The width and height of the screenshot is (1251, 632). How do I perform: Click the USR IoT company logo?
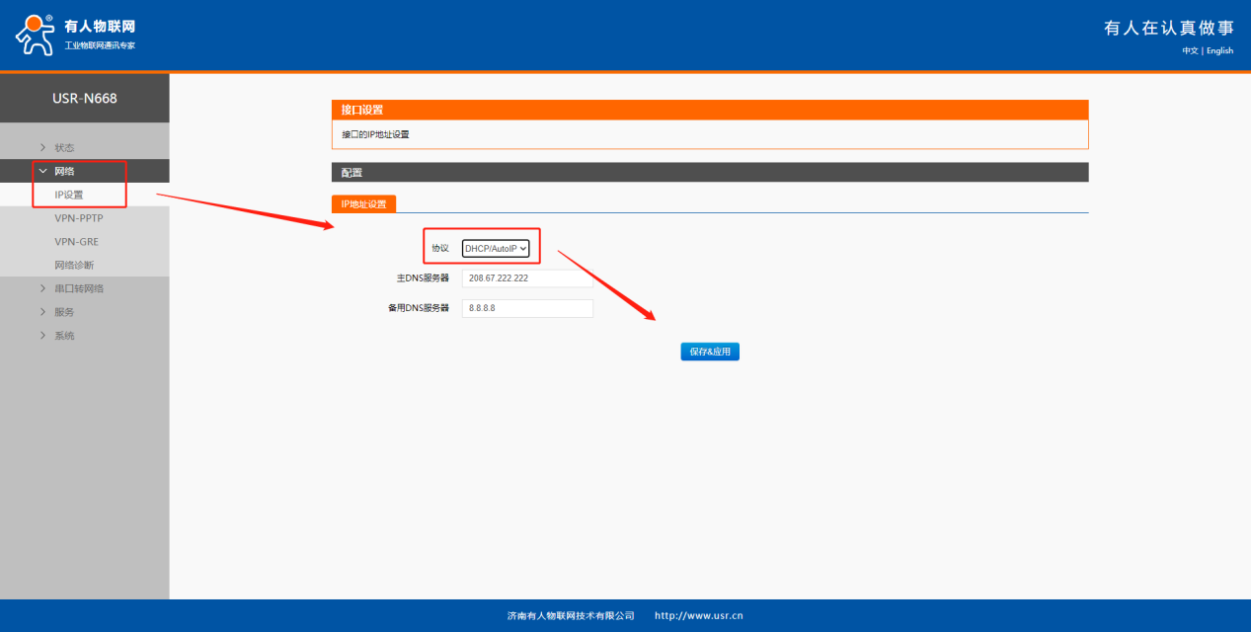tap(76, 35)
